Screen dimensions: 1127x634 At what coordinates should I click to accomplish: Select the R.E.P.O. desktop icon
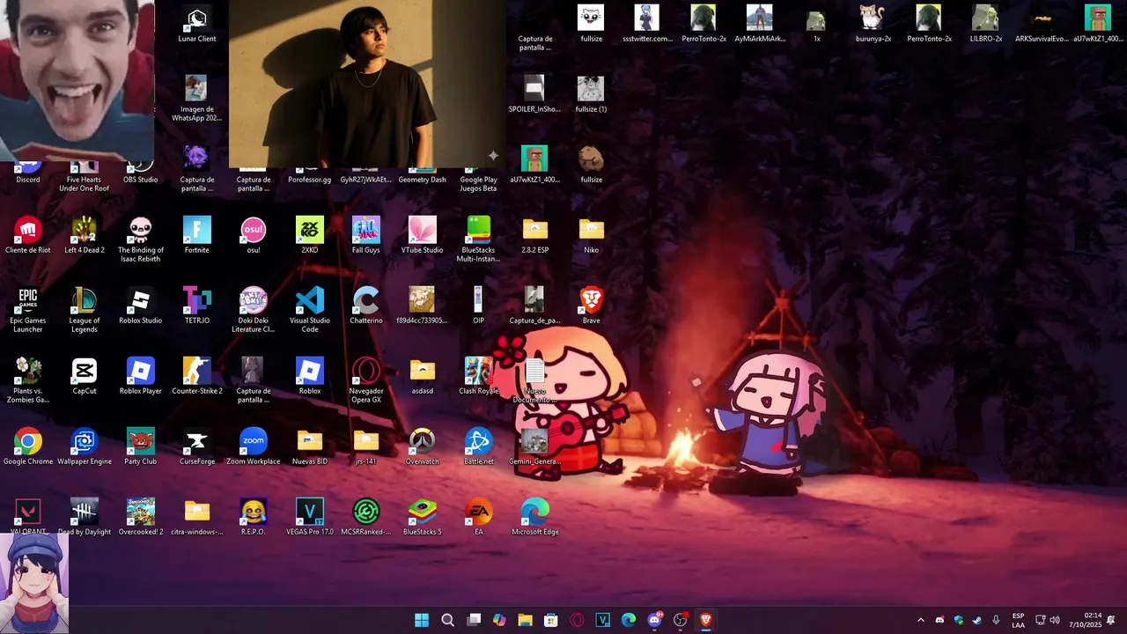[254, 518]
